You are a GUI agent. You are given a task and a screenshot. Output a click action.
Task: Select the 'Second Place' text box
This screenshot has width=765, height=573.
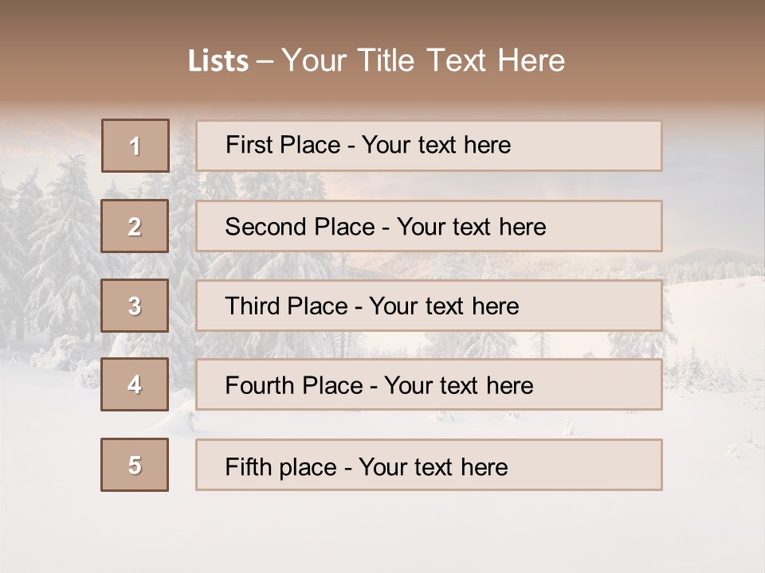coord(429,226)
